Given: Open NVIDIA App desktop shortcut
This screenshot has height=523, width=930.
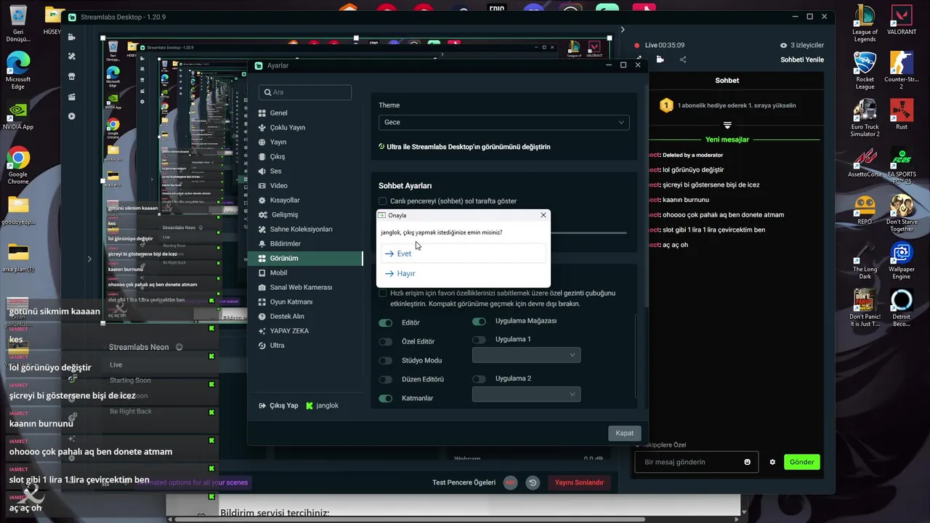Looking at the screenshot, I should (18, 115).
